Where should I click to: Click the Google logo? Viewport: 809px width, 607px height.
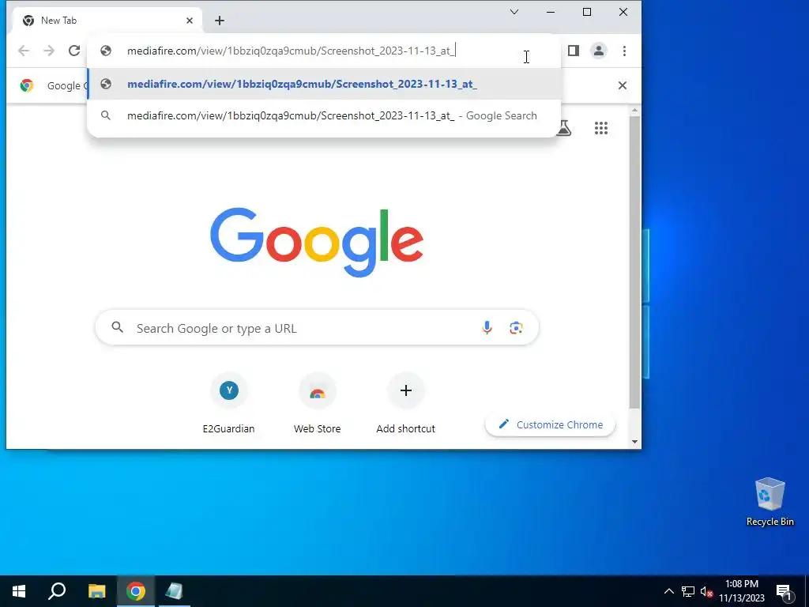pyautogui.click(x=317, y=242)
